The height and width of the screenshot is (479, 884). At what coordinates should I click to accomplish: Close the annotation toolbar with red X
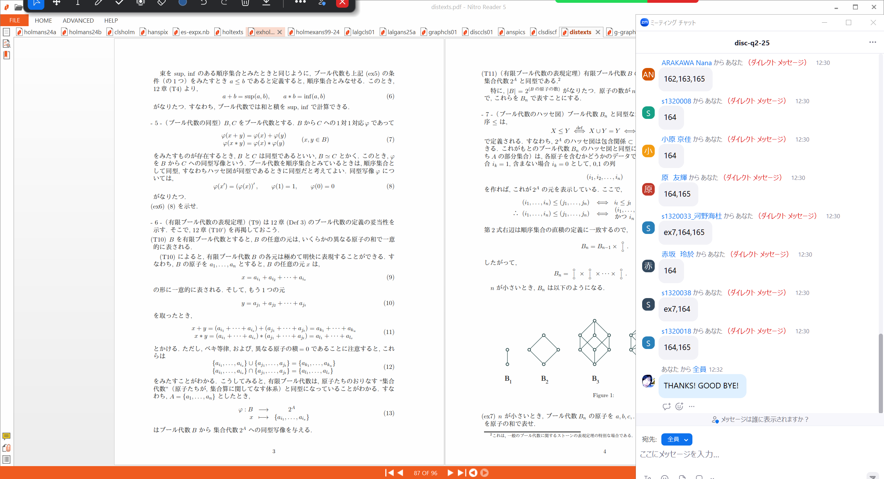tap(342, 3)
